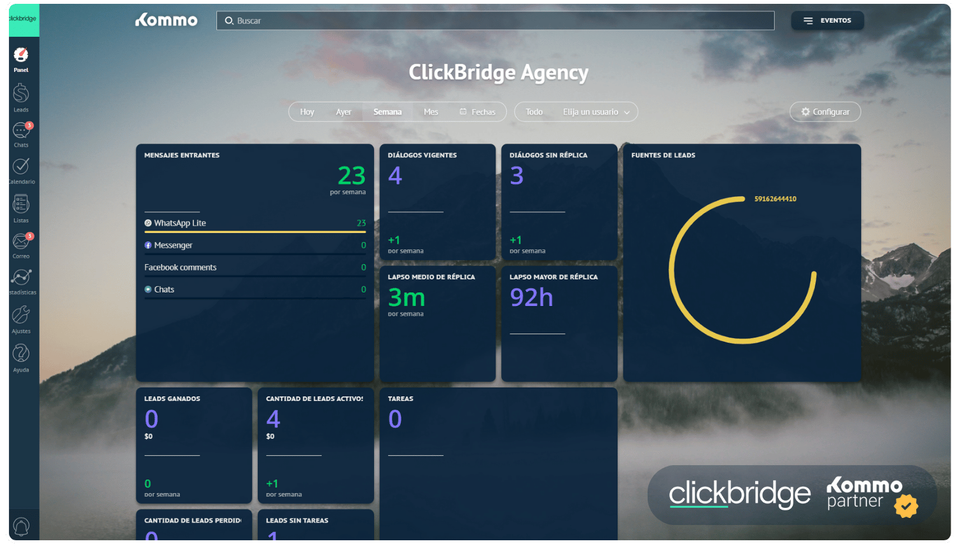The height and width of the screenshot is (546, 962).
Task: Click the 59162644410 lead source label
Action: [775, 199]
